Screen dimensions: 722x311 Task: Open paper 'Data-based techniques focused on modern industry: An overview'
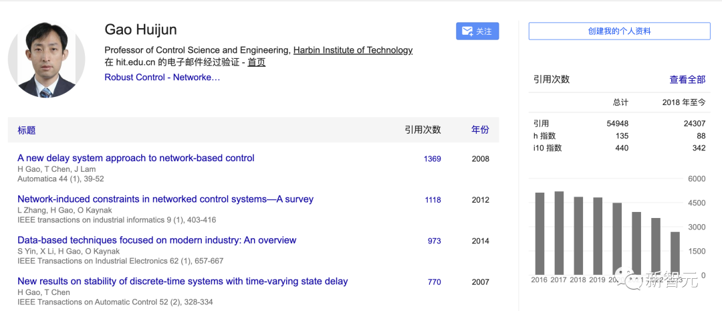tap(157, 240)
